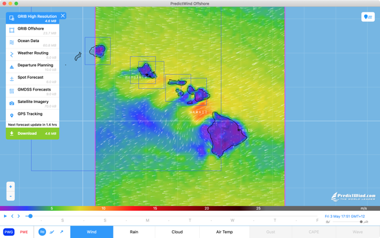This screenshot has height=238, width=380.
Task: Open the Air Temp tab
Action: pyautogui.click(x=225, y=232)
